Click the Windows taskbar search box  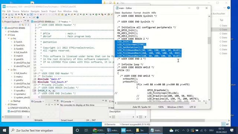[x=41, y=130]
